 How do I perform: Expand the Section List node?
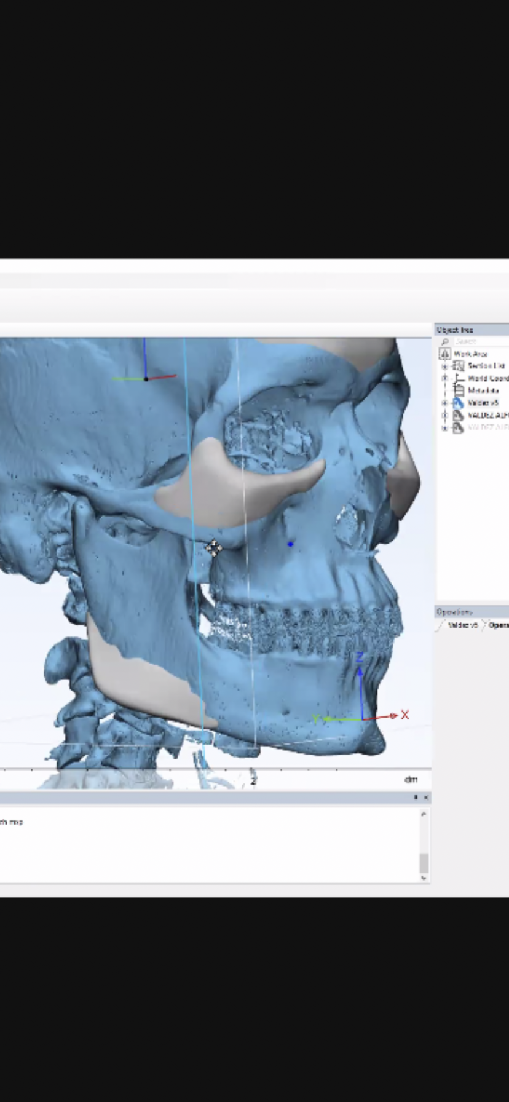(x=444, y=366)
